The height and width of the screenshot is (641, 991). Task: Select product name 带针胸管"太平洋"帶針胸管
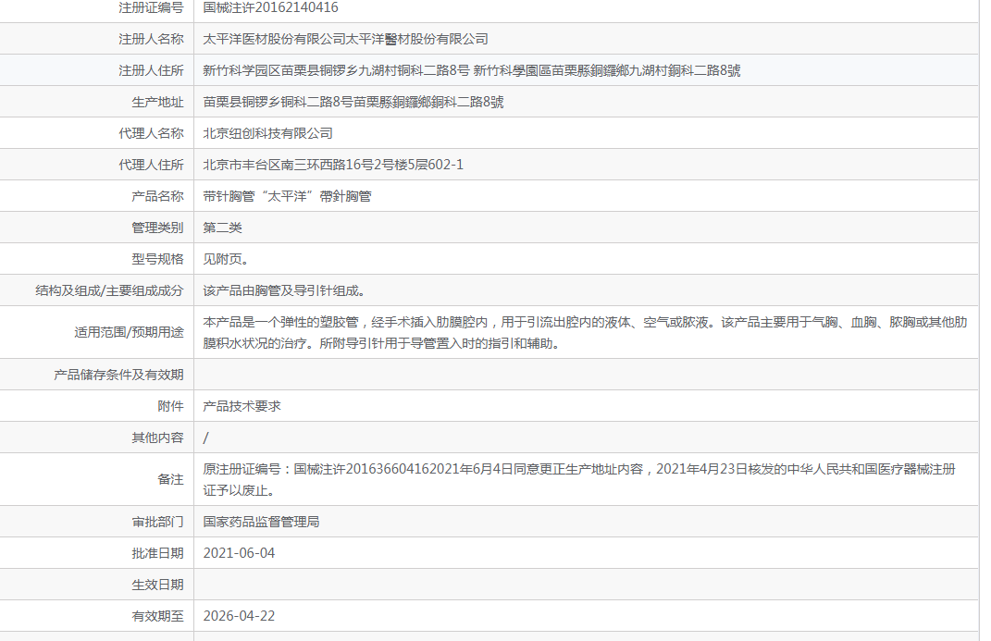(287, 196)
